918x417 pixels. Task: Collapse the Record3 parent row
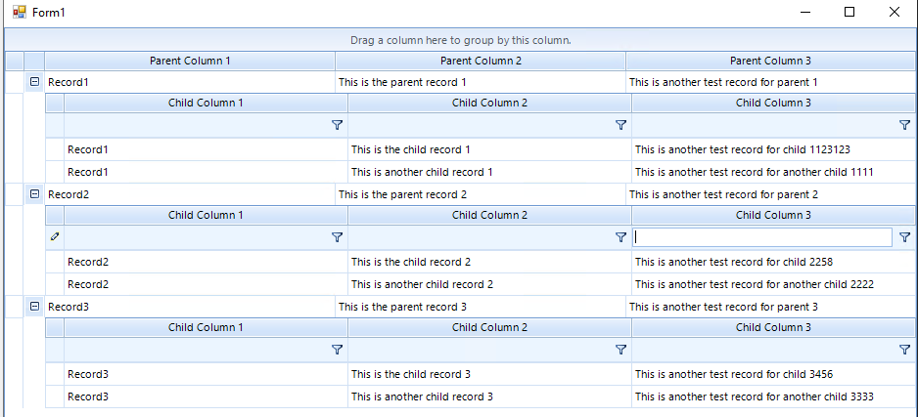[35, 307]
